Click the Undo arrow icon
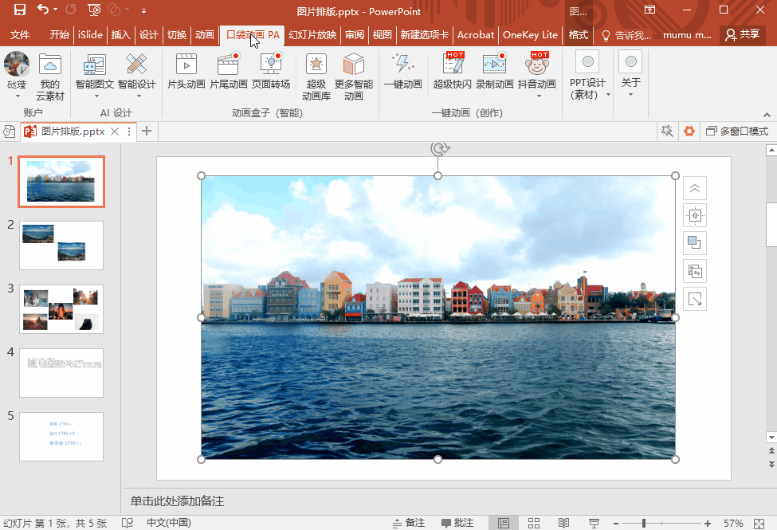Viewport: 777px width, 530px height. 43,10
